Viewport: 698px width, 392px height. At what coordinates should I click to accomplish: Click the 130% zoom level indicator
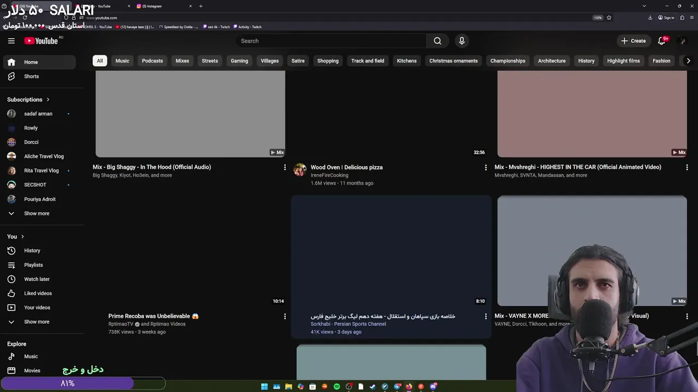[598, 17]
